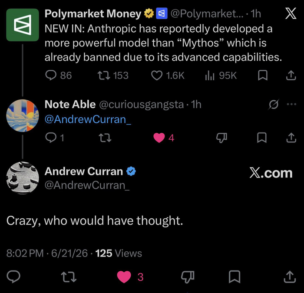304x293 pixels.
Task: Open the X logo at top right
Action: (291, 13)
